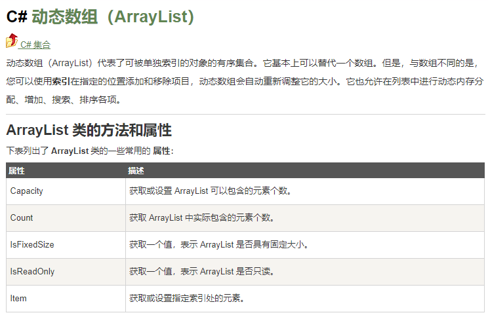
Task: Click the bold ArrayList in the 下表列出了 sentence
Action: click(x=70, y=151)
